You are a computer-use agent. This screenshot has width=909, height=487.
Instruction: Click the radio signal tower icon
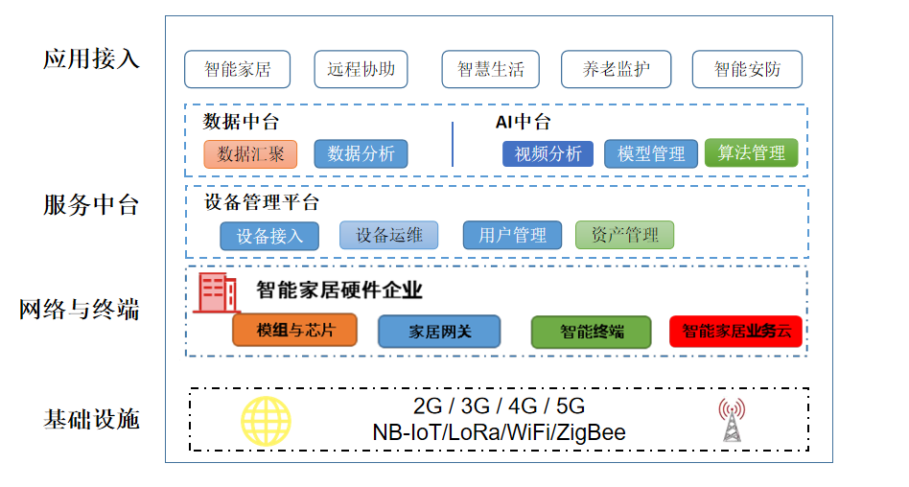pos(732,420)
